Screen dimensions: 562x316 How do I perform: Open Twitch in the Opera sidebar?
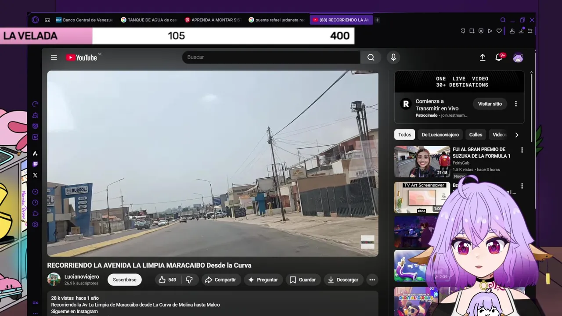(35, 164)
